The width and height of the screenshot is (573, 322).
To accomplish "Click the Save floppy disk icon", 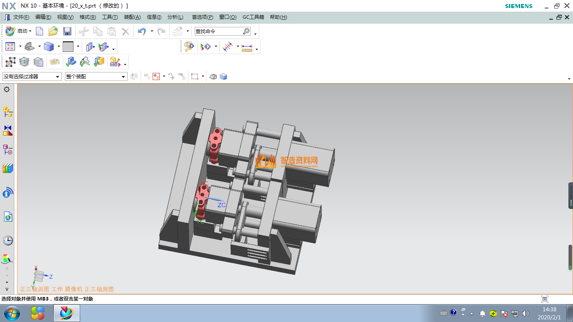I will point(67,31).
